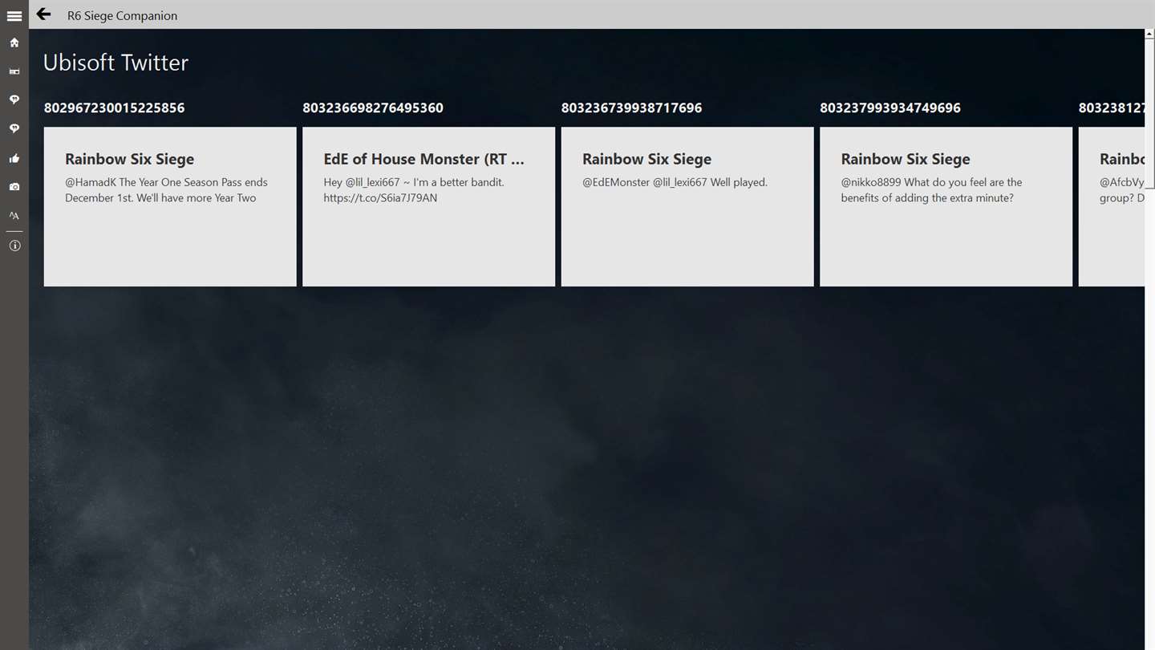Image resolution: width=1155 pixels, height=650 pixels.
Task: Select the quote bubble icon below the card icon
Action: coord(14,100)
